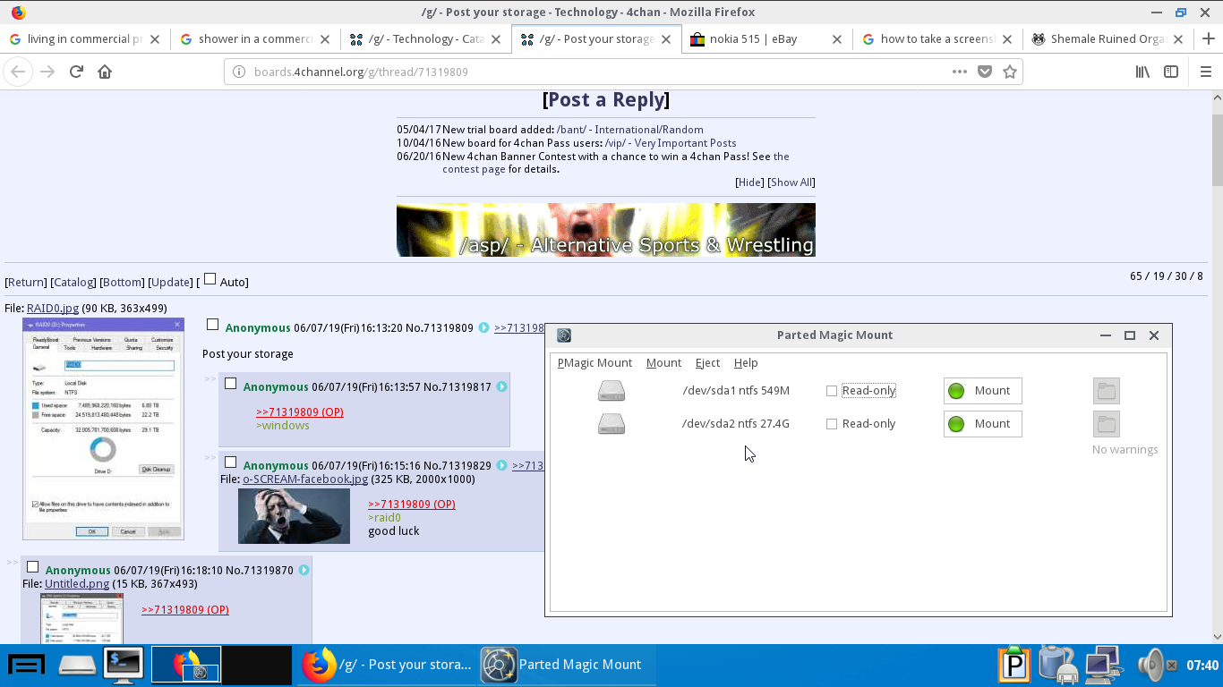This screenshot has height=687, width=1223.
Task: Tick checkbox on post No.71319817
Action: pyautogui.click(x=230, y=384)
